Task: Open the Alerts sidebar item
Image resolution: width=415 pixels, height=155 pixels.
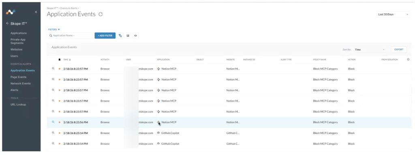Action: tap(14, 90)
